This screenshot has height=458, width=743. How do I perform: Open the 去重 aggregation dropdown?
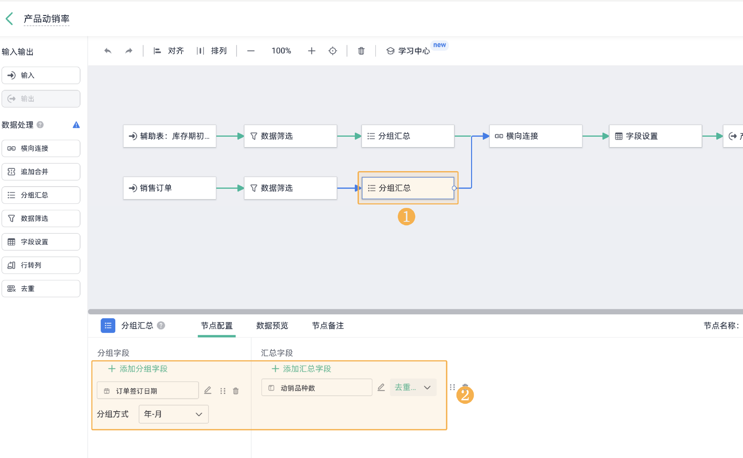click(413, 388)
